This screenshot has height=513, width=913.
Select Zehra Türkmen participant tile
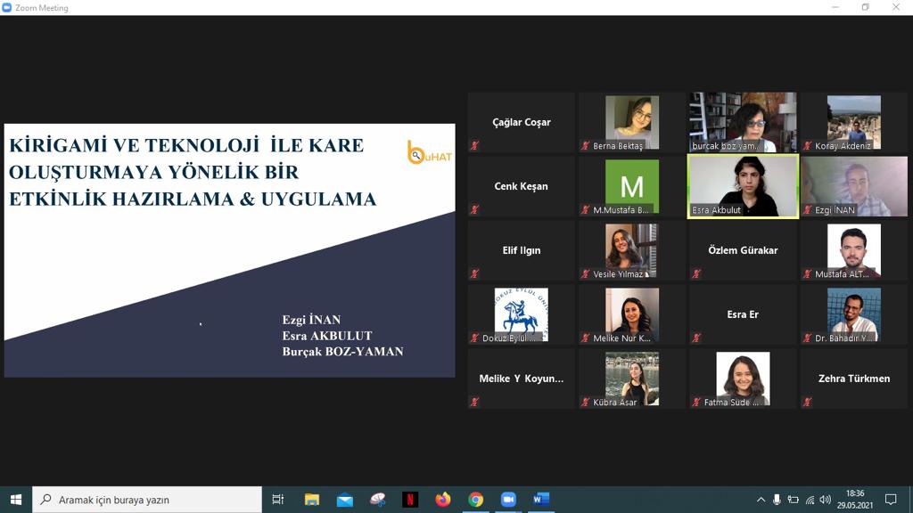pyautogui.click(x=853, y=378)
